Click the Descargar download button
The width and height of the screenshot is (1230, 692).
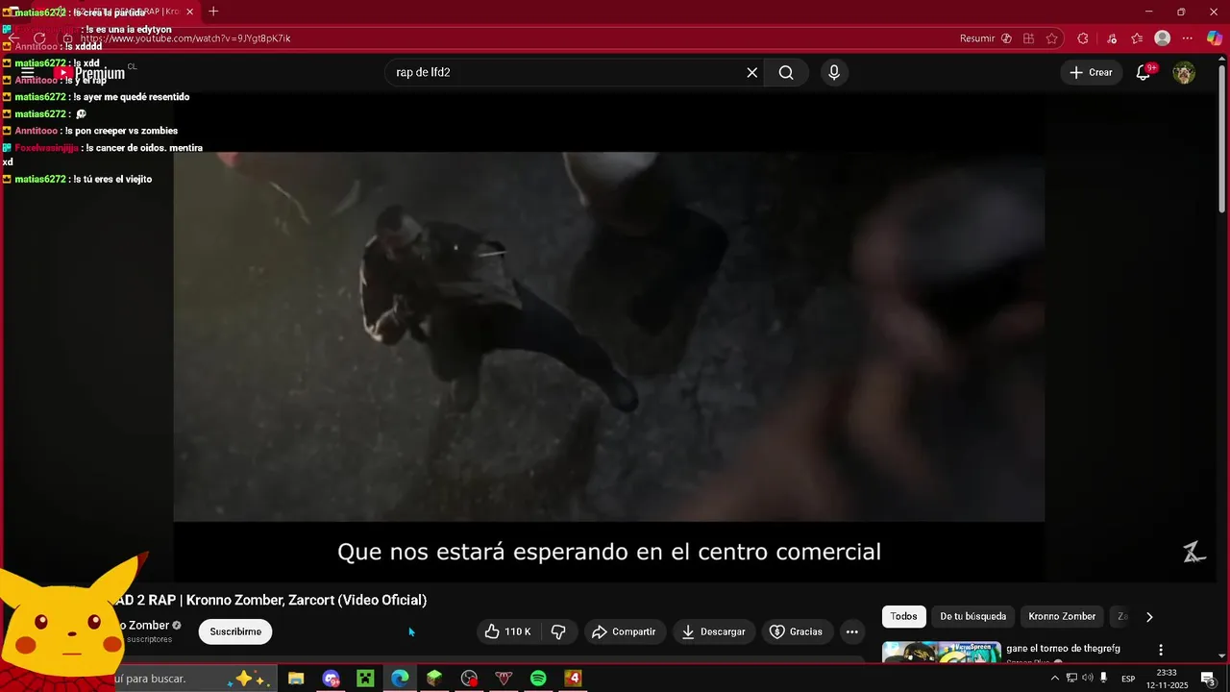point(714,631)
